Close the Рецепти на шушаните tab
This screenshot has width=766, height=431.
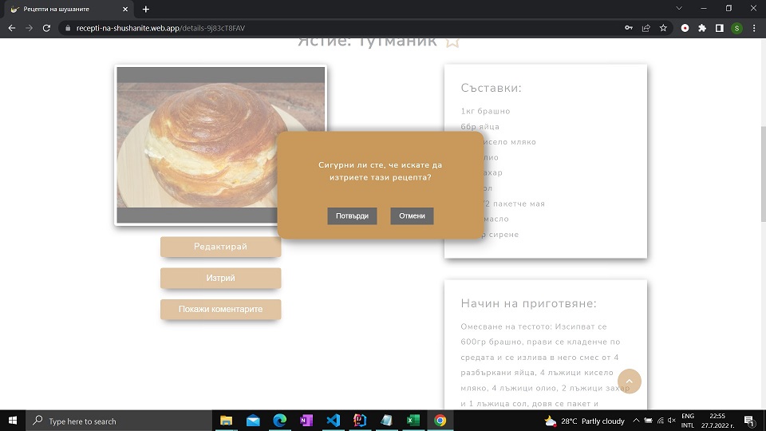[125, 9]
